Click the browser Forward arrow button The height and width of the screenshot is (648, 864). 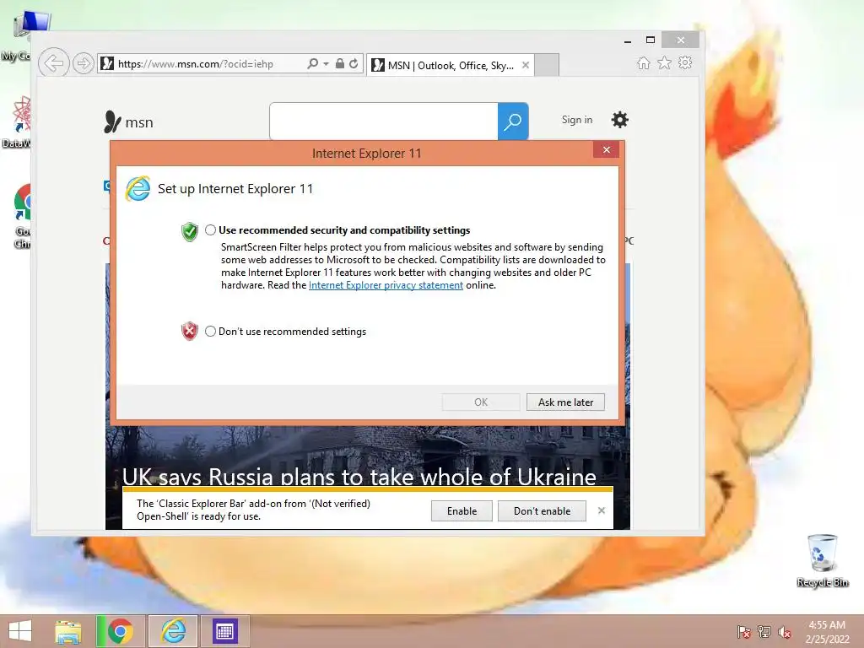[84, 63]
